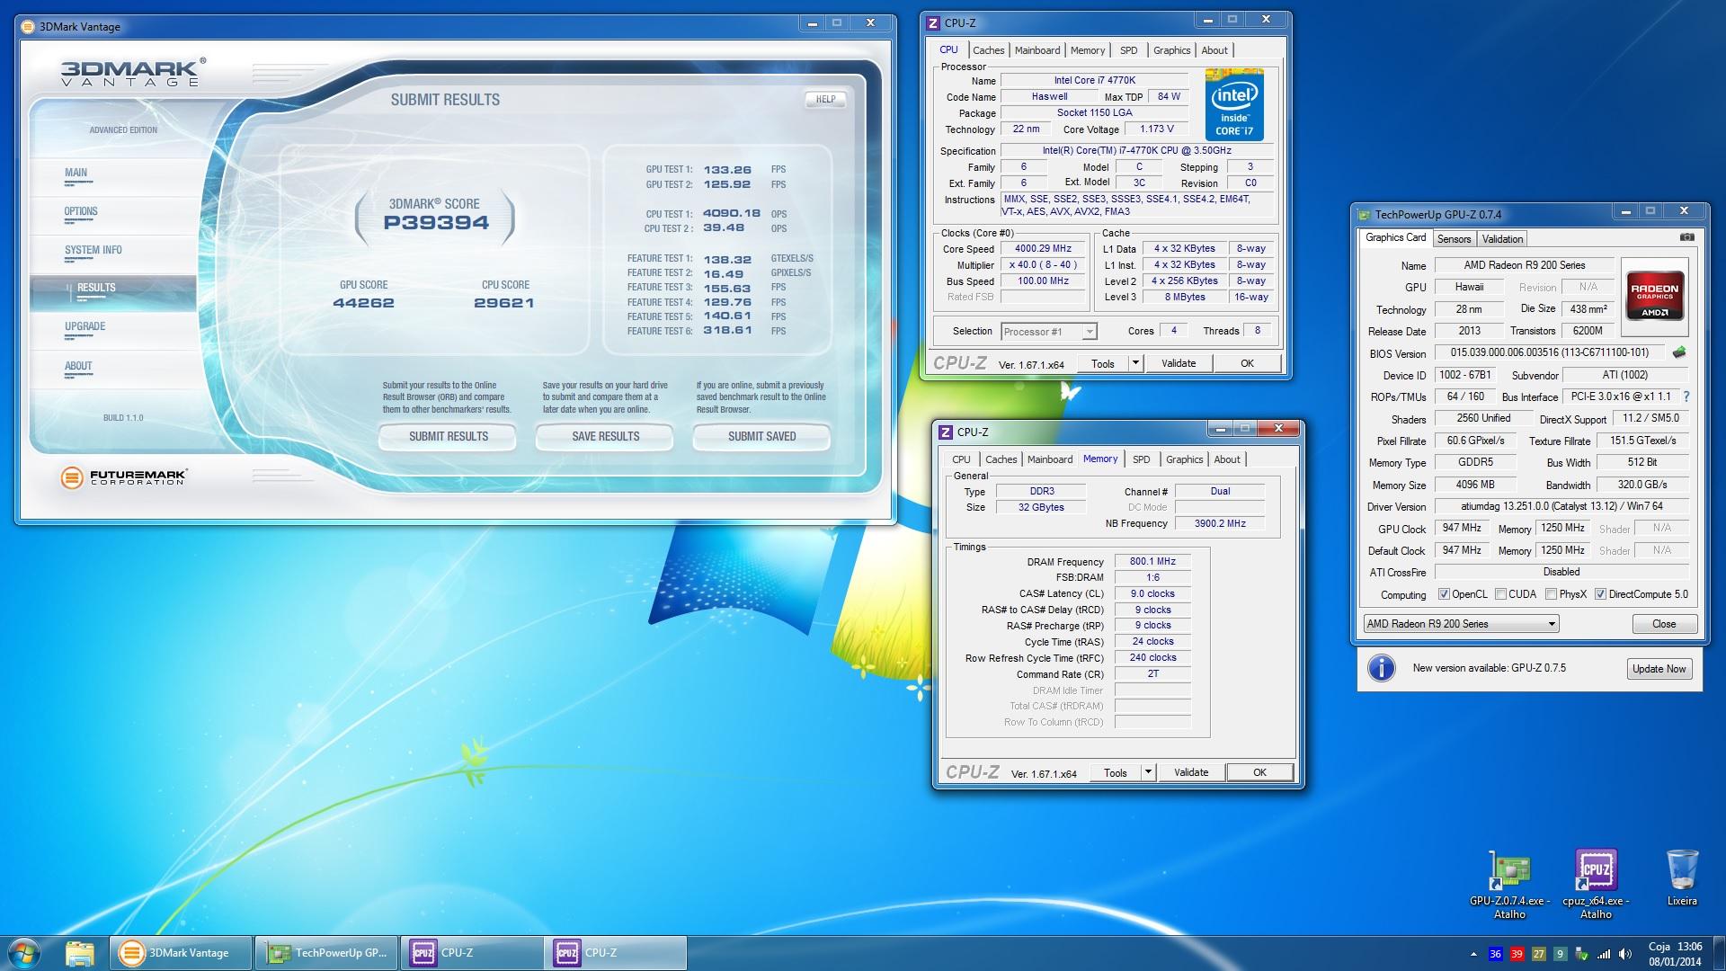Click SAVE RESULTS button
The height and width of the screenshot is (971, 1726).
[x=605, y=437]
